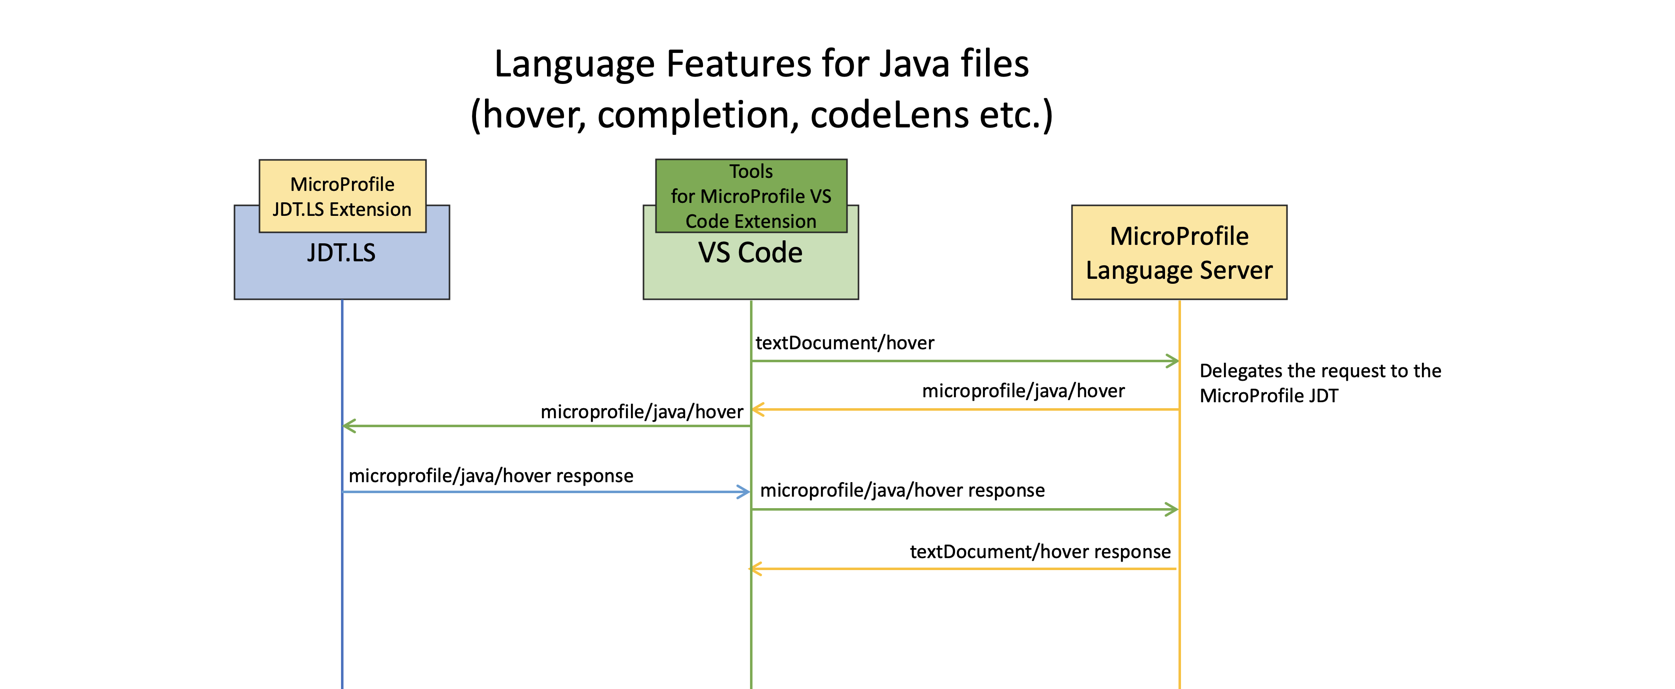Click the 'VS Code' label
1675x689 pixels.
(x=750, y=253)
